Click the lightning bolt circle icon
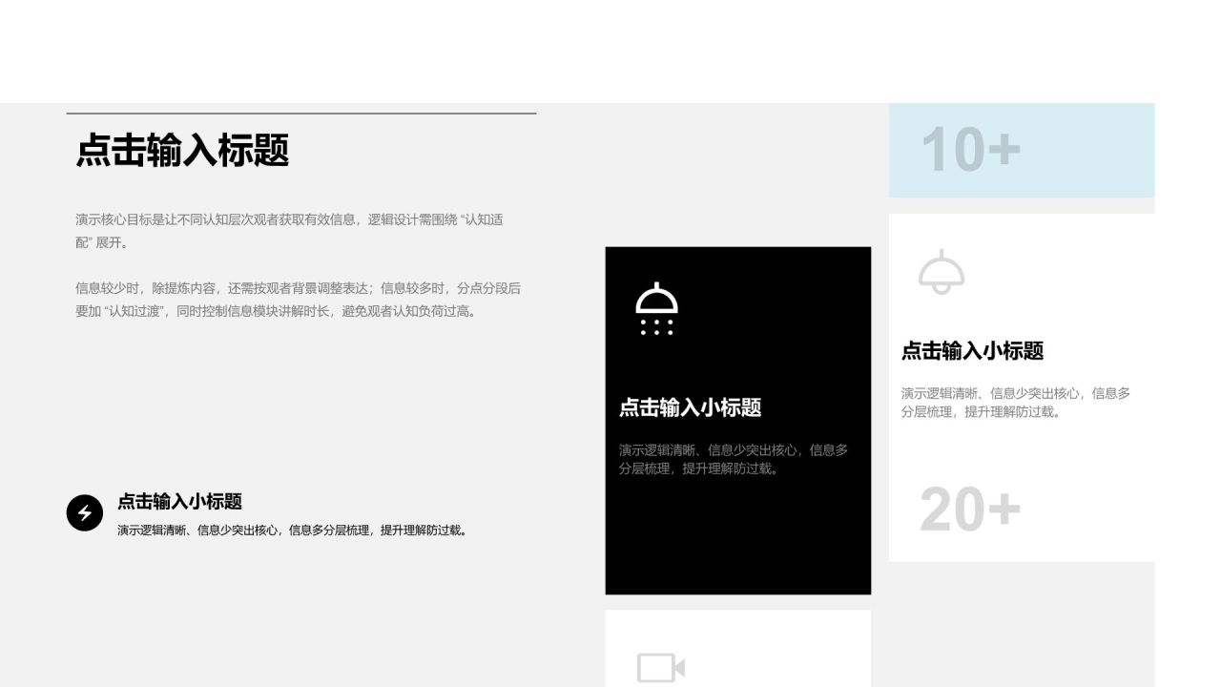 [x=84, y=513]
